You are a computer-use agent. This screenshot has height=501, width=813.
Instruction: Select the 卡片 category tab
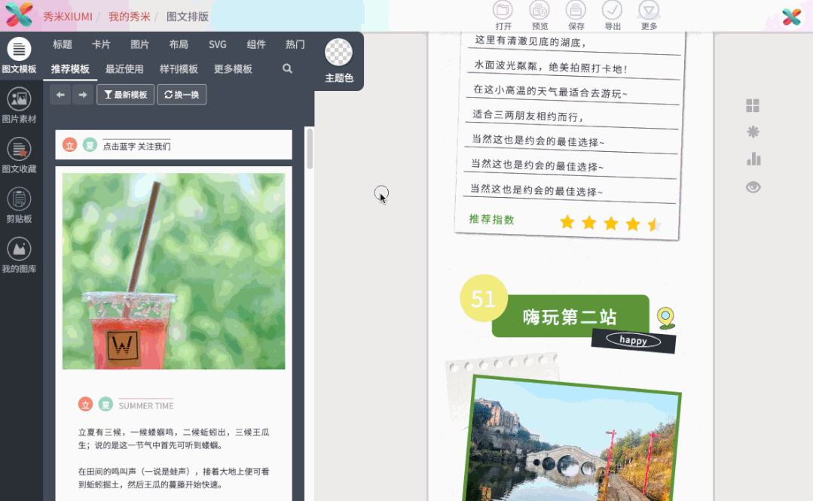click(100, 44)
